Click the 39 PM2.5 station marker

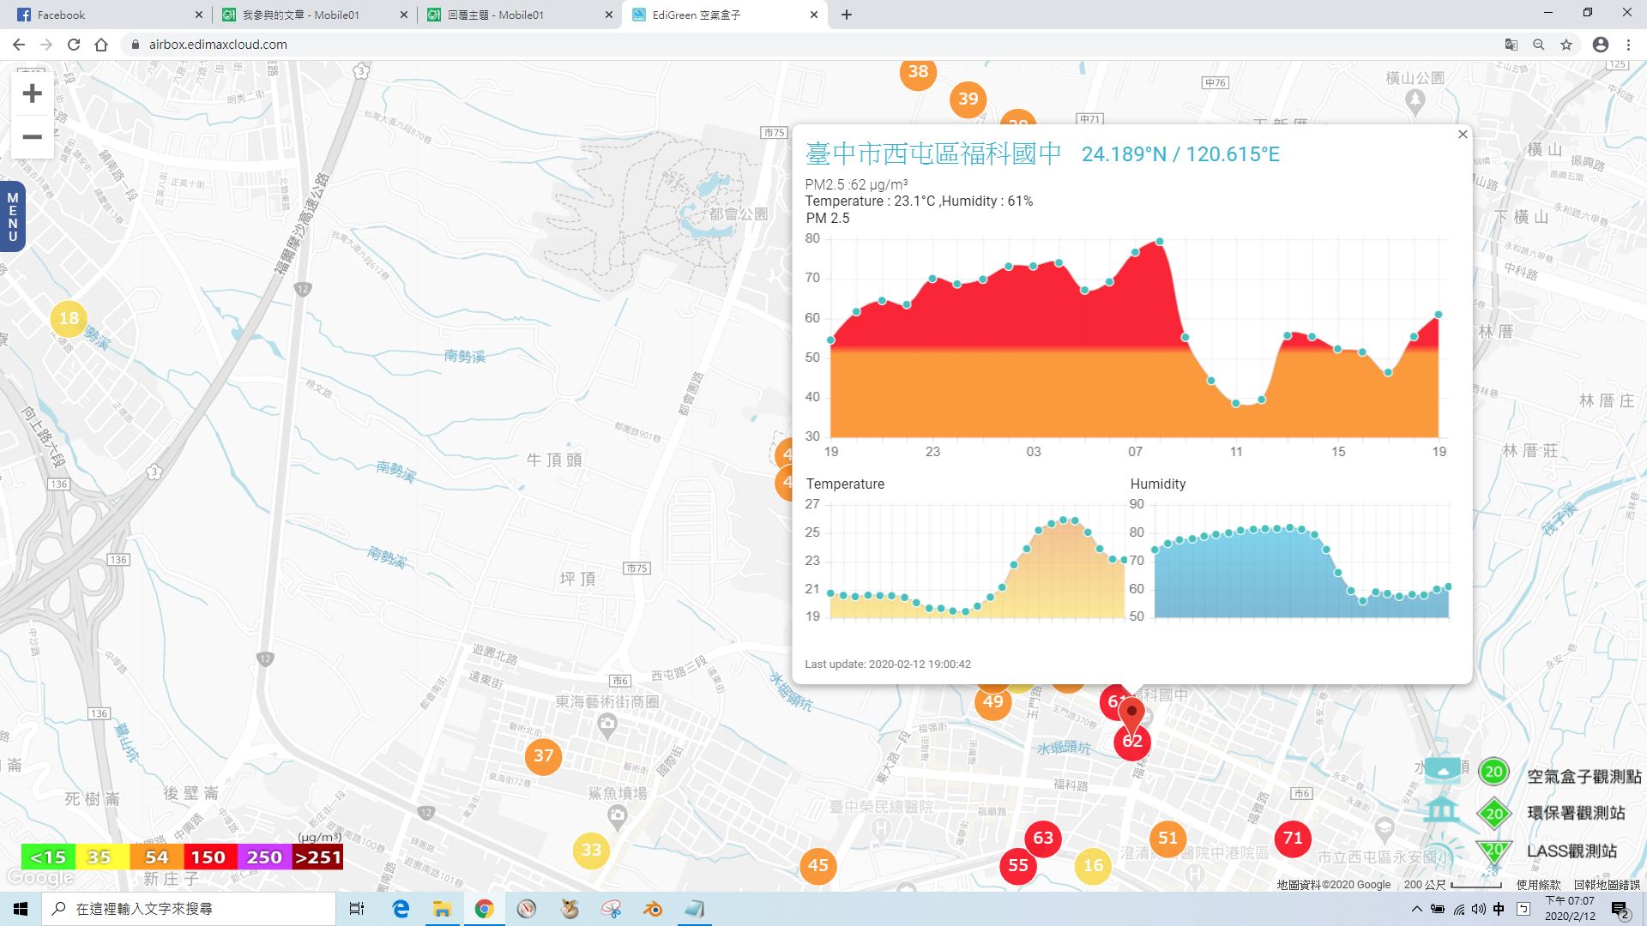point(968,99)
